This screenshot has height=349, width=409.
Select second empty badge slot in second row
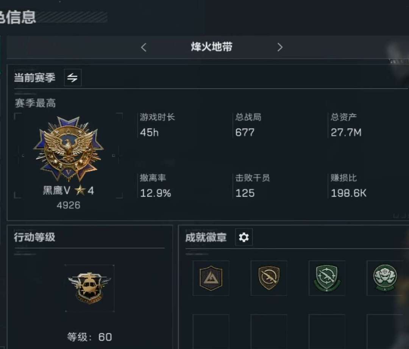pyautogui.click(x=269, y=332)
